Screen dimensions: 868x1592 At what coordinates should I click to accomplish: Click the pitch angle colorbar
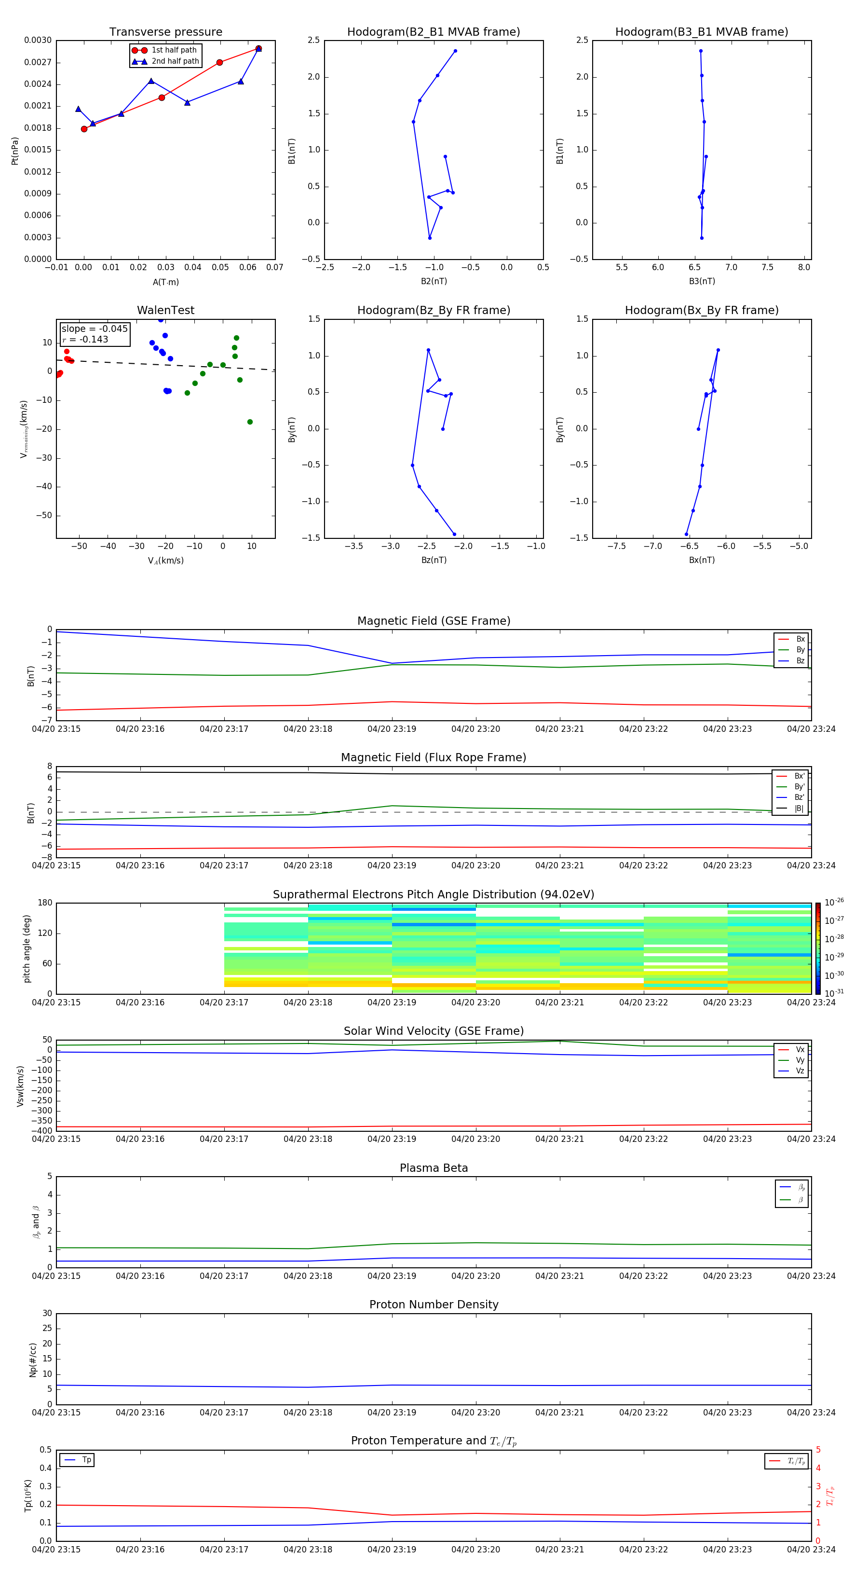(x=818, y=948)
